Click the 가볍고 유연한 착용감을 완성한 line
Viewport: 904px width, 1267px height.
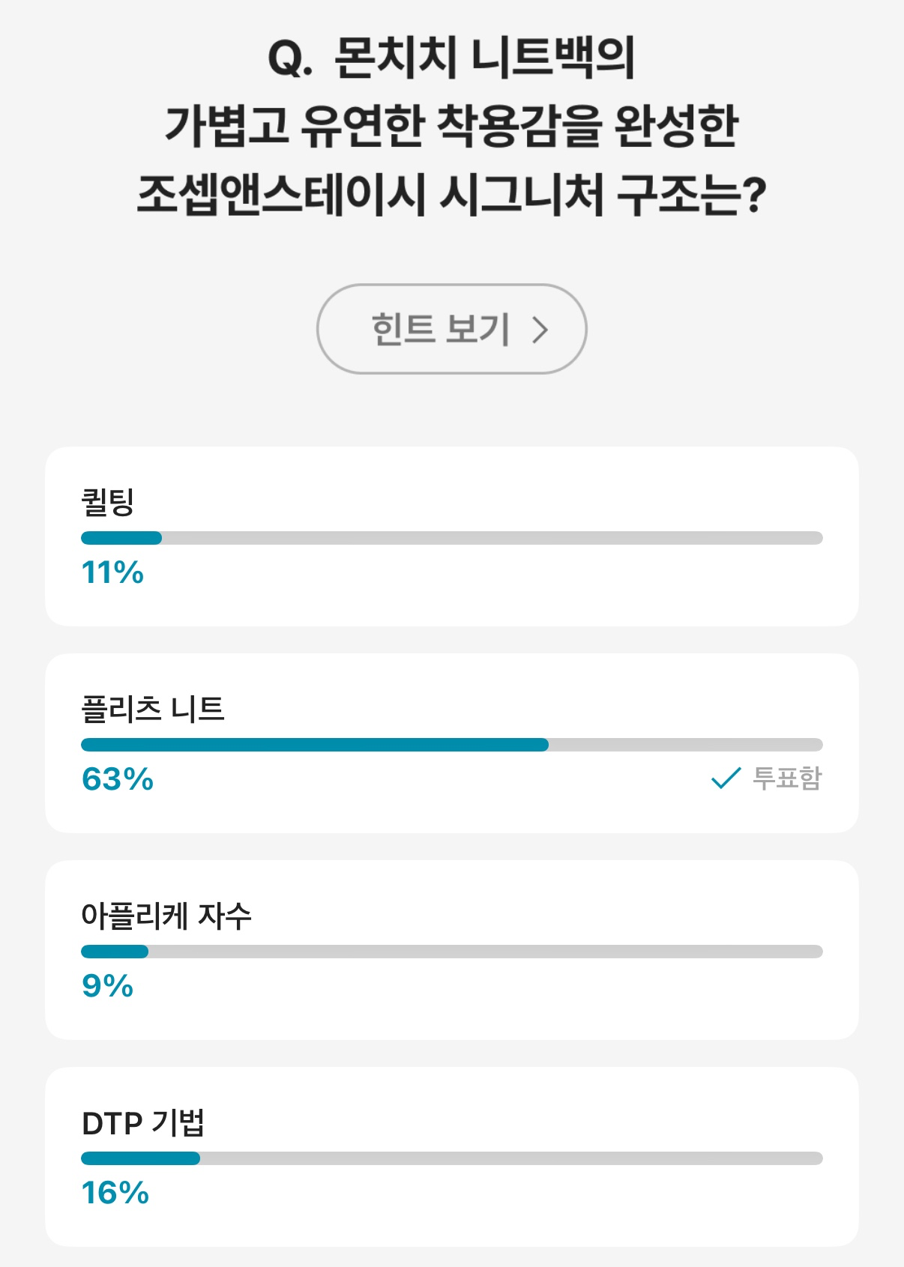point(451,125)
